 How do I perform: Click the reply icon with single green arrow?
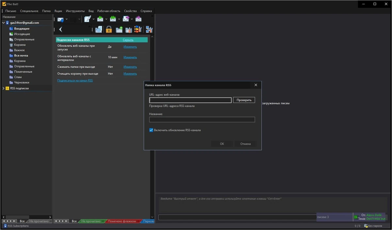tap(100, 19)
